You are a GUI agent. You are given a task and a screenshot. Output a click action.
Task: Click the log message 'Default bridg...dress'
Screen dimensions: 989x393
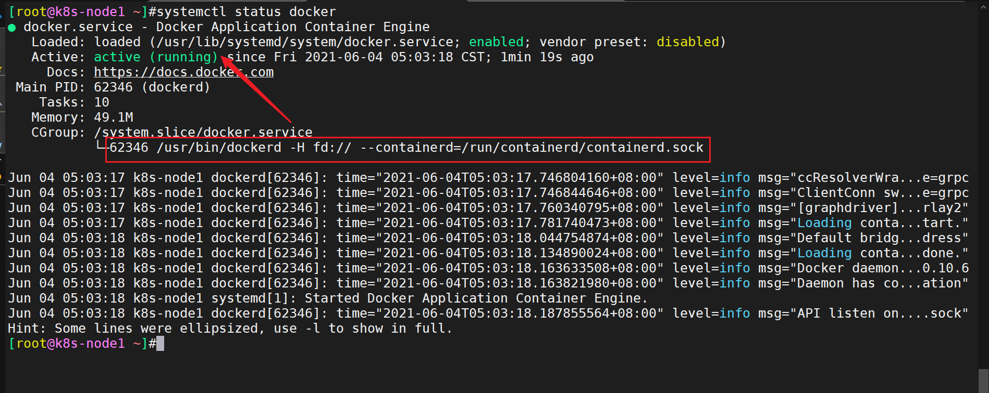point(879,238)
